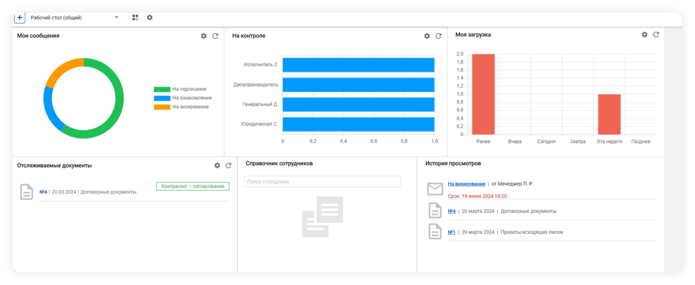This screenshot has height=285, width=695.
Task: Open the На визирование link in history
Action: pos(466,184)
